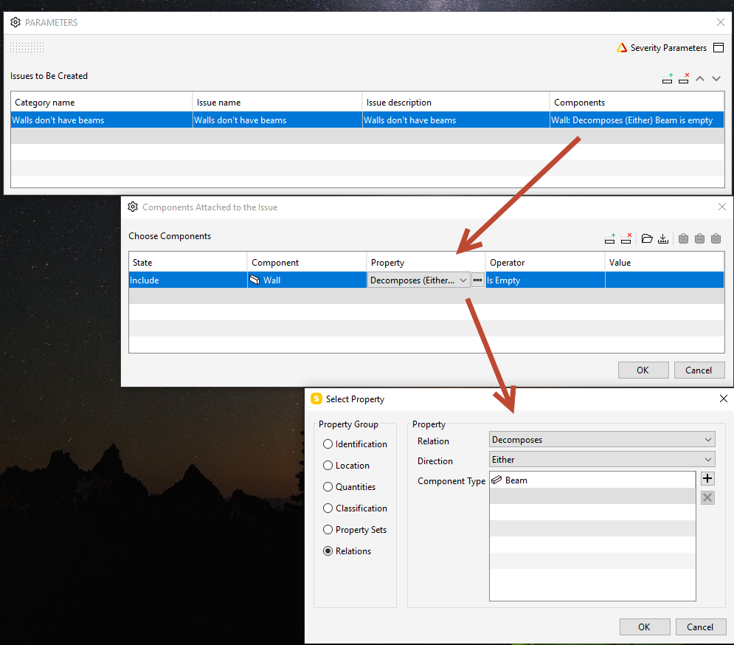This screenshot has width=734, height=645.
Task: Save filter with download-tray icon
Action: (x=663, y=239)
